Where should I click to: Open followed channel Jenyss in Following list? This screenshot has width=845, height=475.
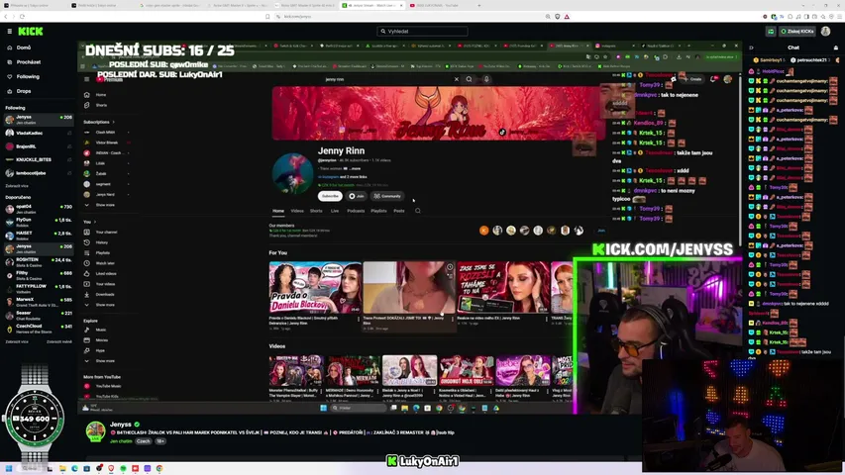click(x=39, y=119)
